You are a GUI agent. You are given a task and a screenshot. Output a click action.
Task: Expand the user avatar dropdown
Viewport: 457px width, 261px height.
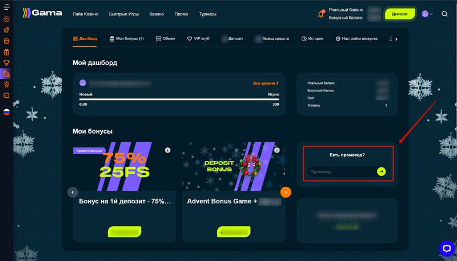pos(427,14)
